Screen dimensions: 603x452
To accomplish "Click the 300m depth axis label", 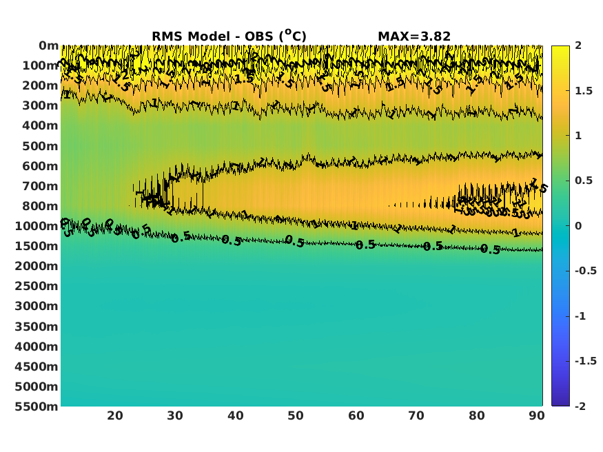I will point(41,105).
